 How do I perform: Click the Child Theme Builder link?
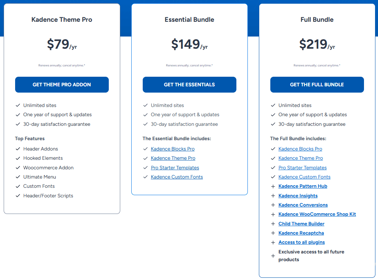301,224
